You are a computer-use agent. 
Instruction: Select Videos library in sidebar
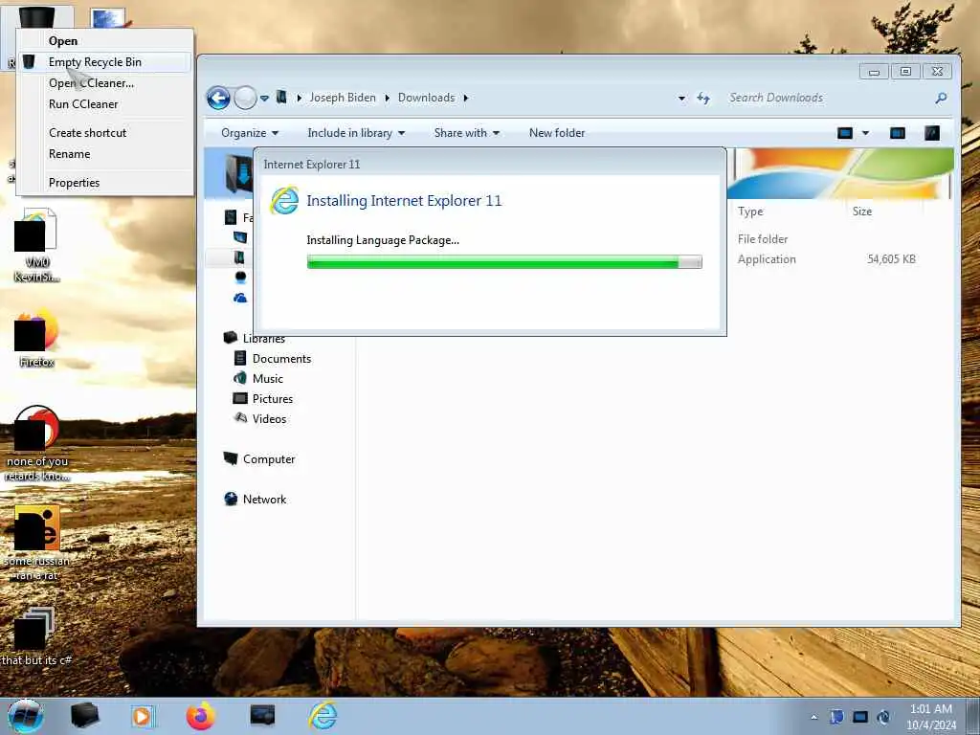269,419
